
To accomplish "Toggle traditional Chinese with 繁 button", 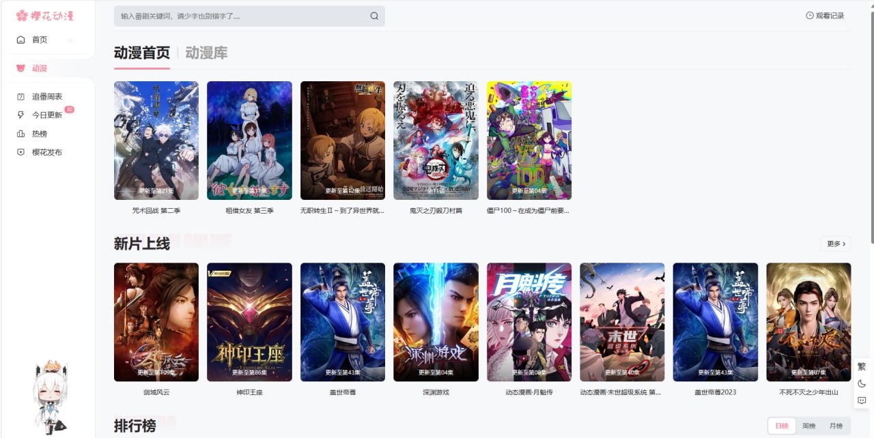I will point(862,366).
